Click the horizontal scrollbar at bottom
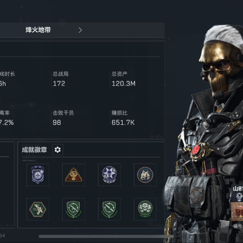The image size is (243, 243). pos(106,236)
